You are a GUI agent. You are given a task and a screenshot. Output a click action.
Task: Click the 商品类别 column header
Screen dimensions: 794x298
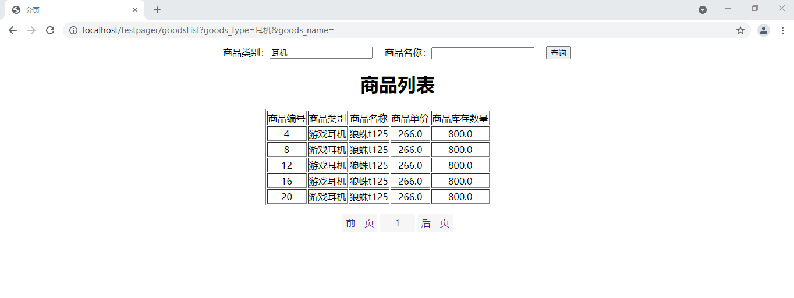click(x=328, y=118)
